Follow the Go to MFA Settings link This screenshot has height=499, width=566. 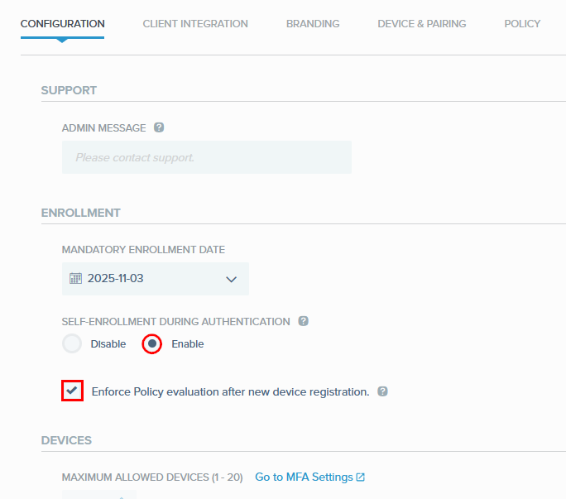(x=304, y=477)
